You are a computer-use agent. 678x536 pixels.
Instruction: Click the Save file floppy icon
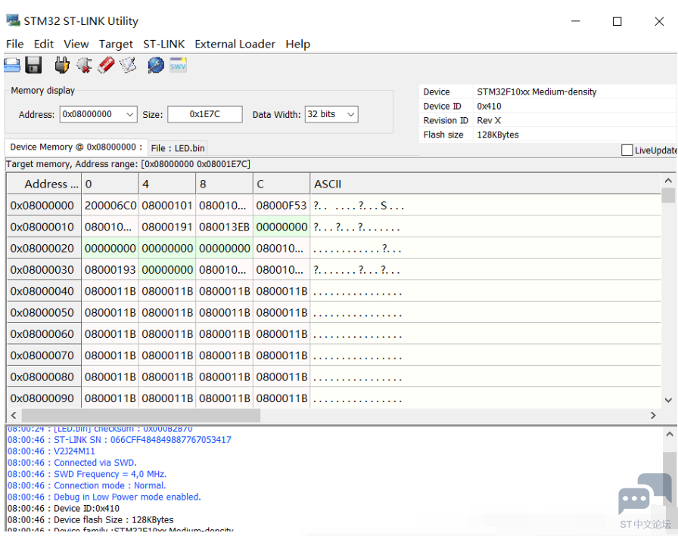(x=33, y=65)
